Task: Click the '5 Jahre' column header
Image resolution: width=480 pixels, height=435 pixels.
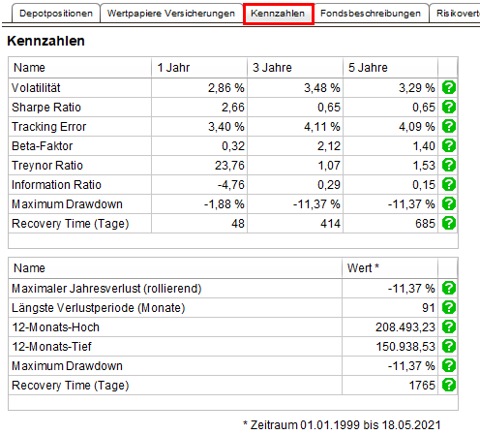Action: pos(390,68)
